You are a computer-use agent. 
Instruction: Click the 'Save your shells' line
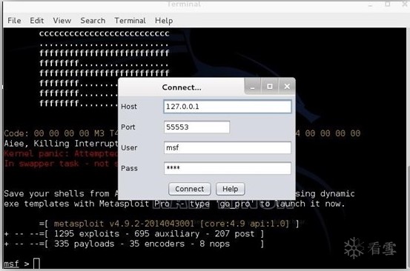point(60,194)
